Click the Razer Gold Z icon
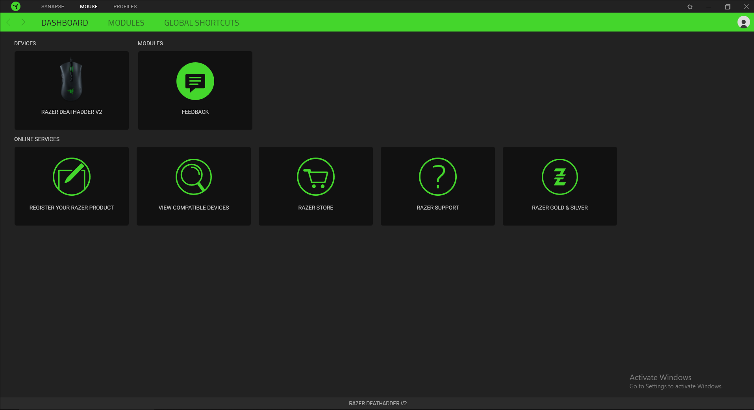 [560, 176]
